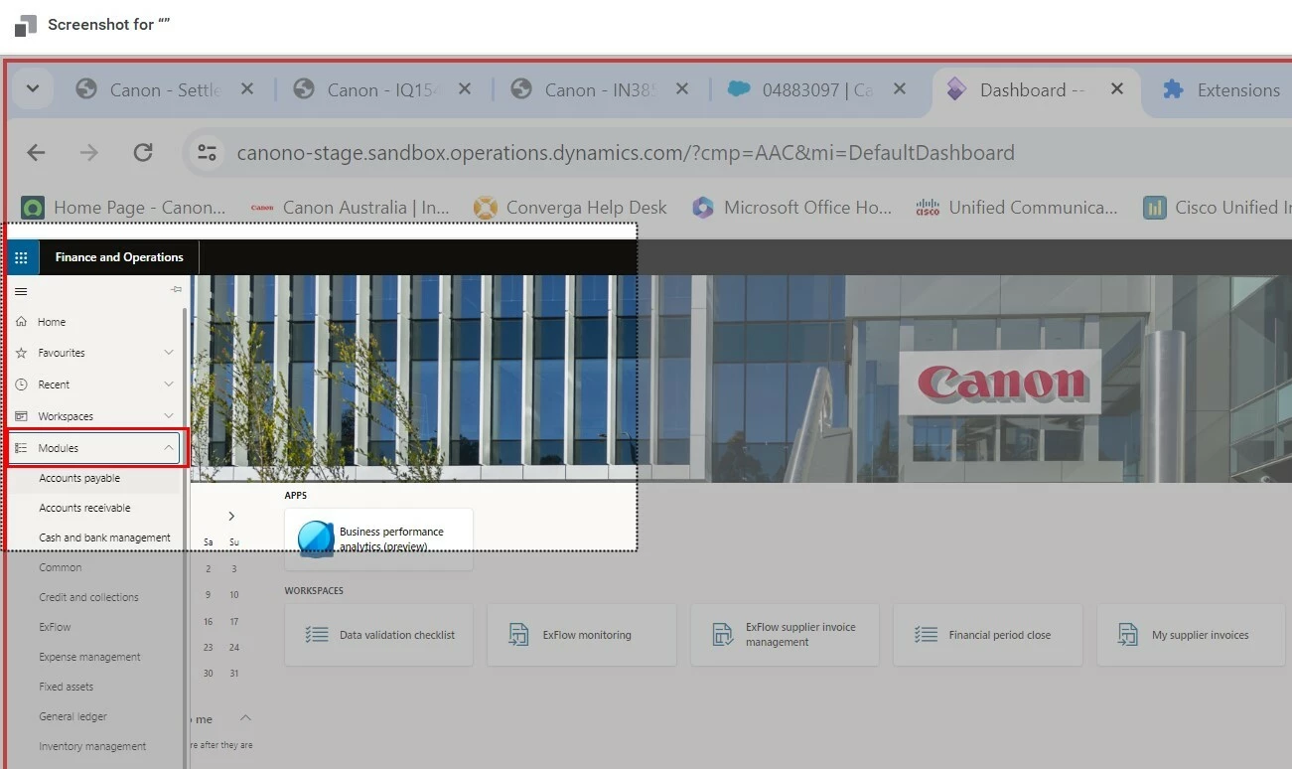Open the Data validation checklist workspace
This screenshot has width=1292, height=769.
click(x=378, y=635)
